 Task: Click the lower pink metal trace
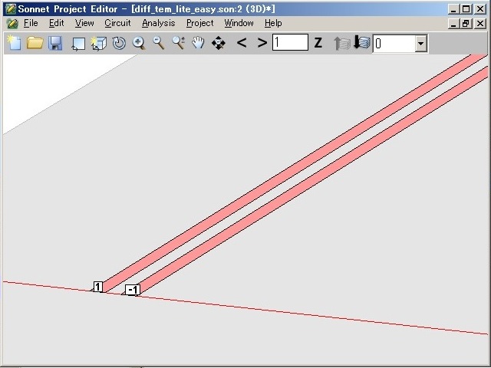click(x=313, y=182)
